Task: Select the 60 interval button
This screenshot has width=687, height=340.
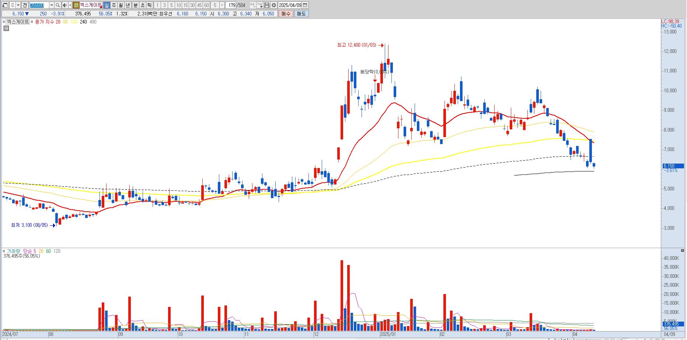Action: pos(206,5)
